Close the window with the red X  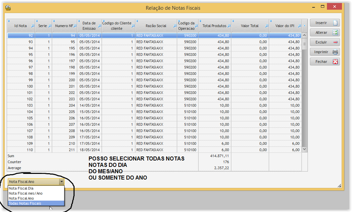334,6
